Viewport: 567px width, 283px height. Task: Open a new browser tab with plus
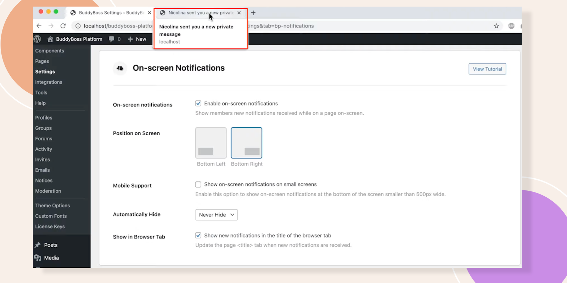tap(253, 13)
